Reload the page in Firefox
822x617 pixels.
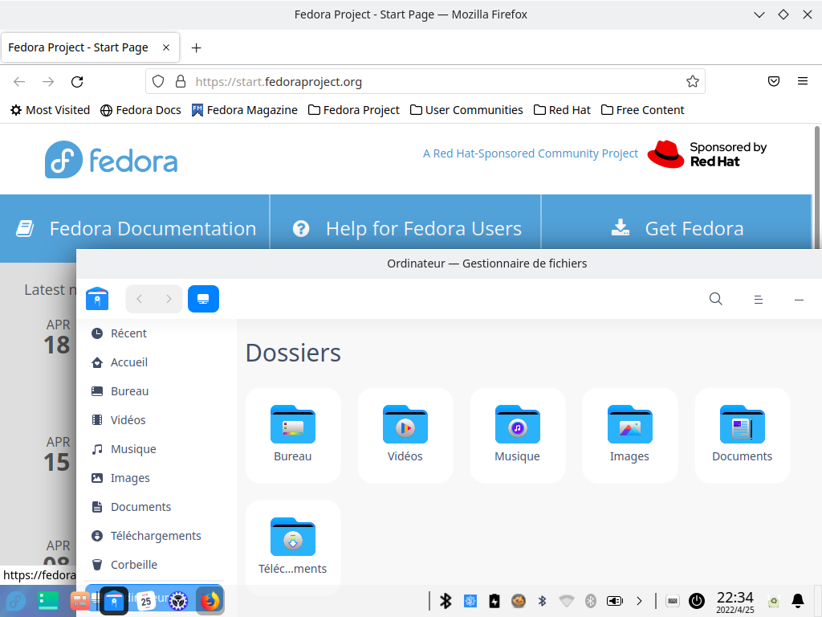pos(77,81)
